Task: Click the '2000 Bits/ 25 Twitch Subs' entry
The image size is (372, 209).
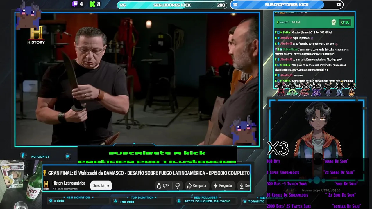Action: click(x=289, y=206)
